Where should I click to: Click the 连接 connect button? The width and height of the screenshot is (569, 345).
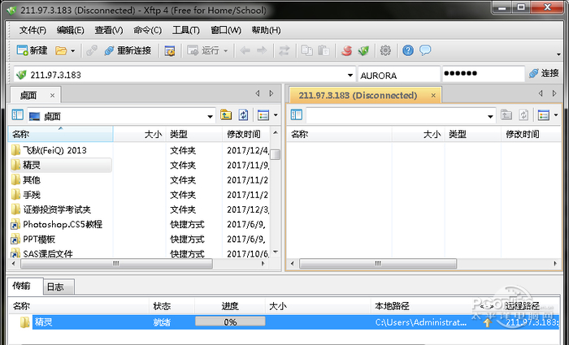pyautogui.click(x=544, y=73)
